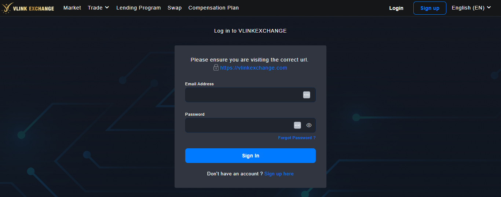Click the Login link in the header

point(396,8)
